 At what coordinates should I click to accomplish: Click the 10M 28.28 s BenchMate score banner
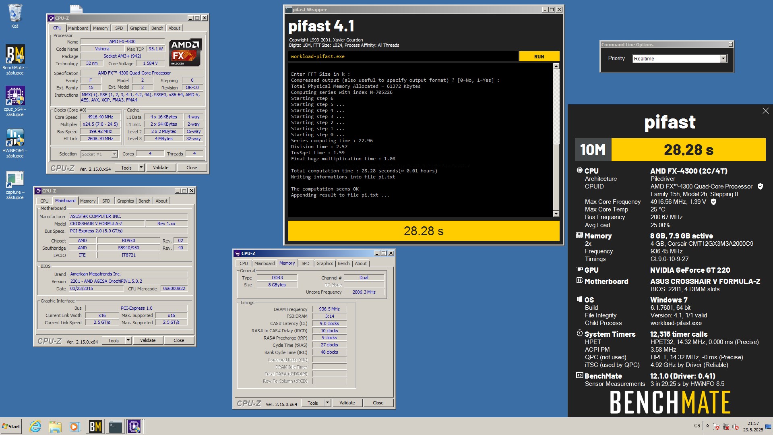(x=670, y=150)
